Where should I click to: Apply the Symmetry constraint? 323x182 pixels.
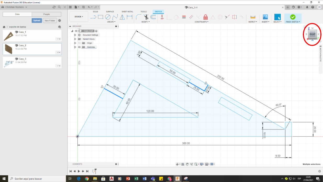(x=235, y=17)
